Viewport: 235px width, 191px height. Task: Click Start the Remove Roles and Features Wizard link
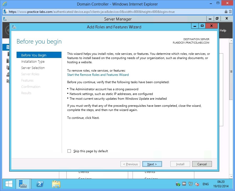point(98,75)
